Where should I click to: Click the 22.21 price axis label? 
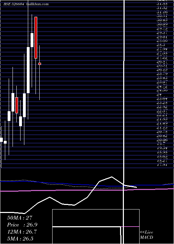(x=162, y=115)
